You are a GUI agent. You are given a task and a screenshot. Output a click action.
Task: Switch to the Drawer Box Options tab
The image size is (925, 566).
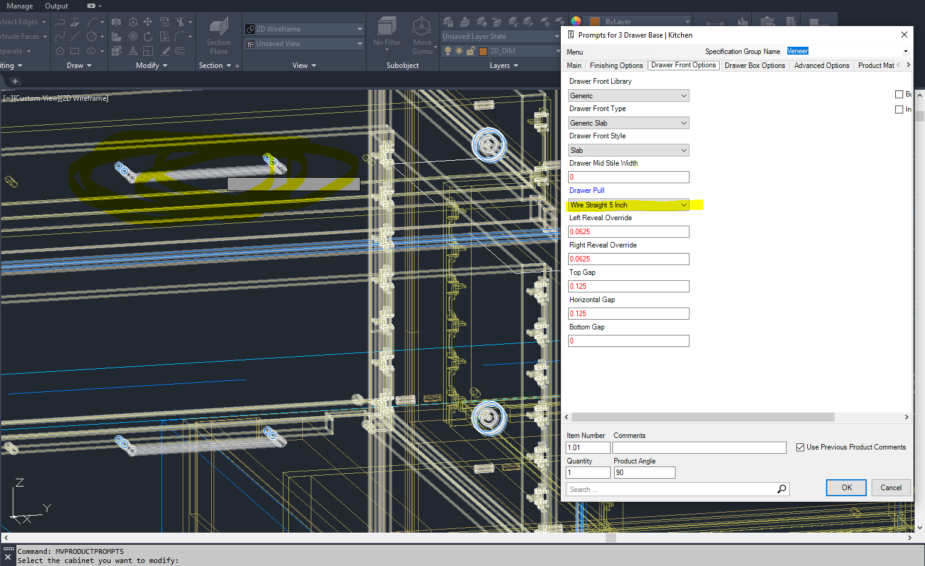754,66
